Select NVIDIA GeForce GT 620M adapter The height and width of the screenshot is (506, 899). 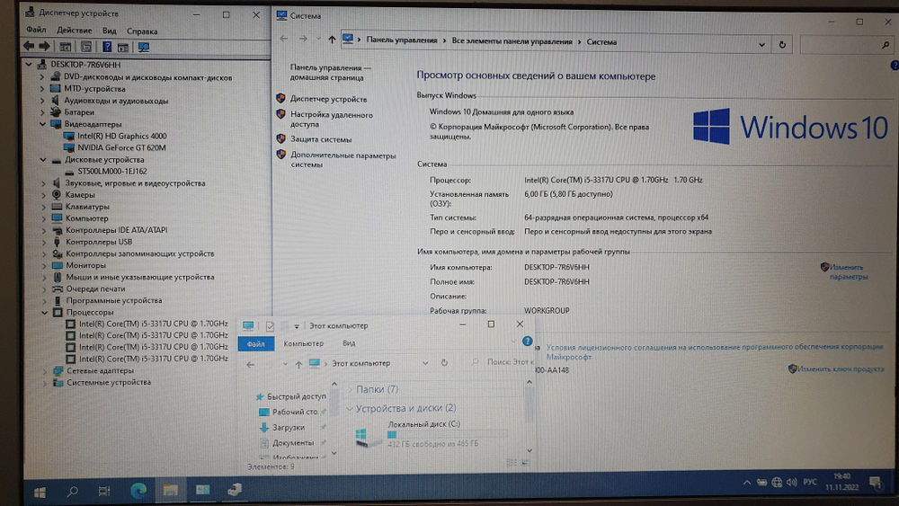coord(121,148)
